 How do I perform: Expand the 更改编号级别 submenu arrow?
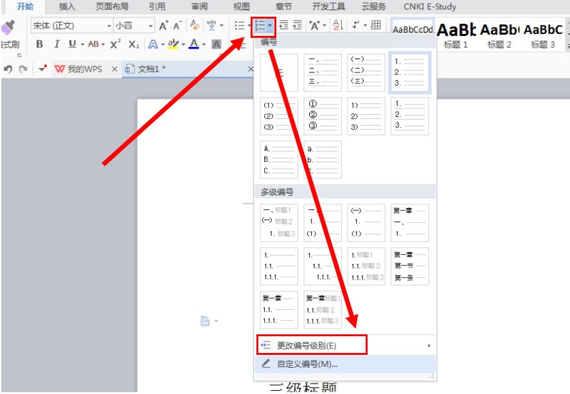pyautogui.click(x=429, y=345)
